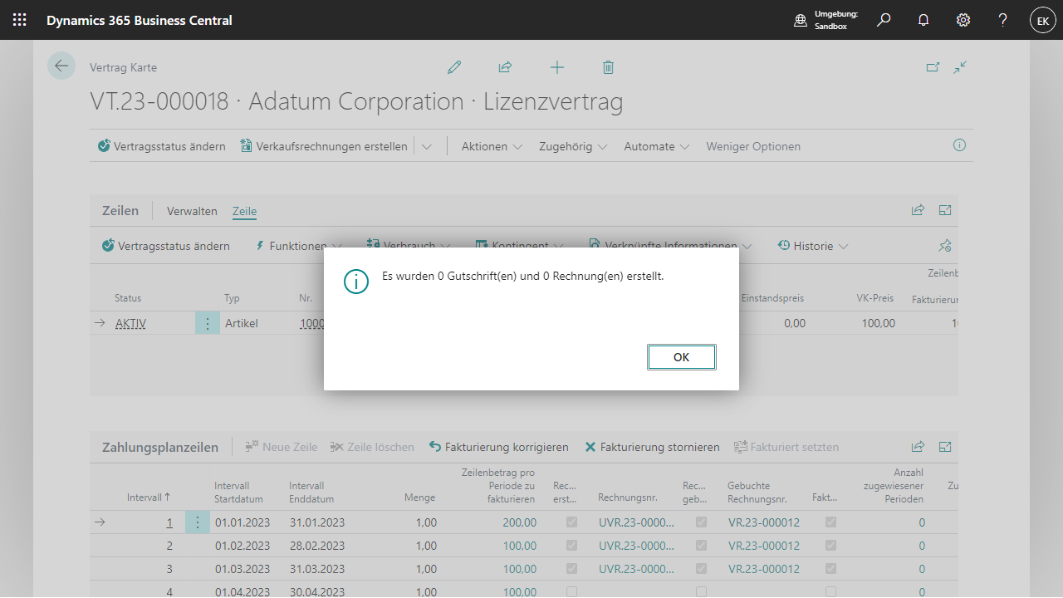Viewport: 1063px width, 598px height.
Task: Toggle Rechnung gebucht checkbox for interval 1
Action: coord(702,522)
